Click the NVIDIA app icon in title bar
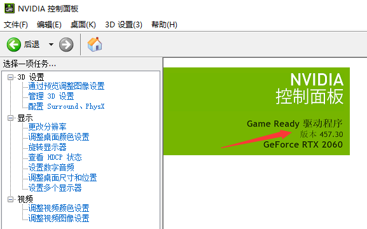This screenshot has height=229, width=367. (x=10, y=8)
